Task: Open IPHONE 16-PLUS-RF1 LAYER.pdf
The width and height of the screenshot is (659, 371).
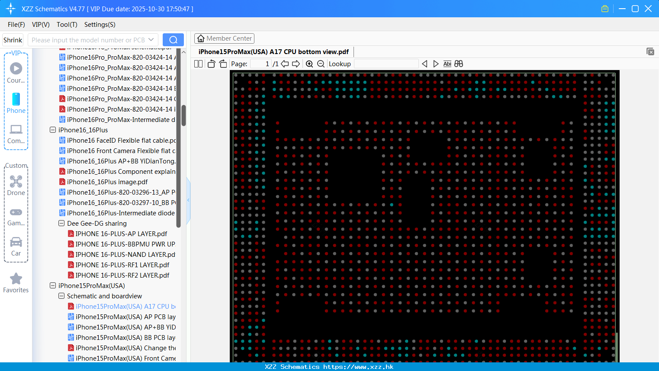Action: pyautogui.click(x=119, y=265)
